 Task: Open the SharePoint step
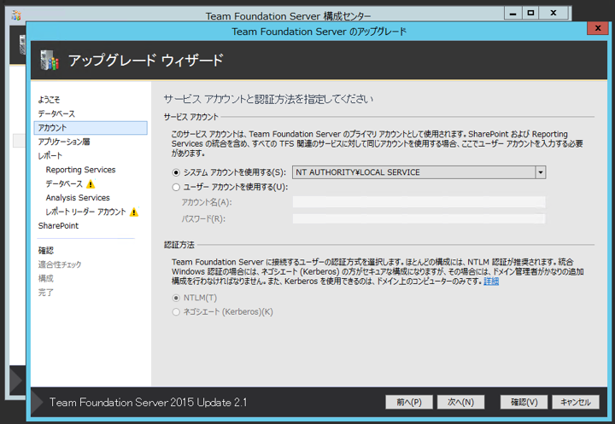point(58,226)
